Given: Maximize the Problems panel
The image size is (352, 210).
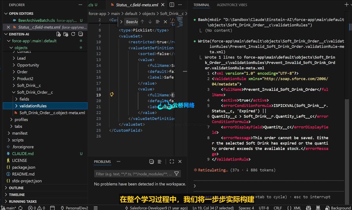Looking at the screenshot, I should click(172, 162).
